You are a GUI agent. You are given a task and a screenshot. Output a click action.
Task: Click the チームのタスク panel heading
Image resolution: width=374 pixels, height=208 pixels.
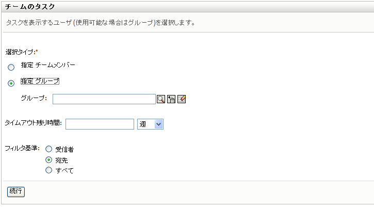[30, 7]
